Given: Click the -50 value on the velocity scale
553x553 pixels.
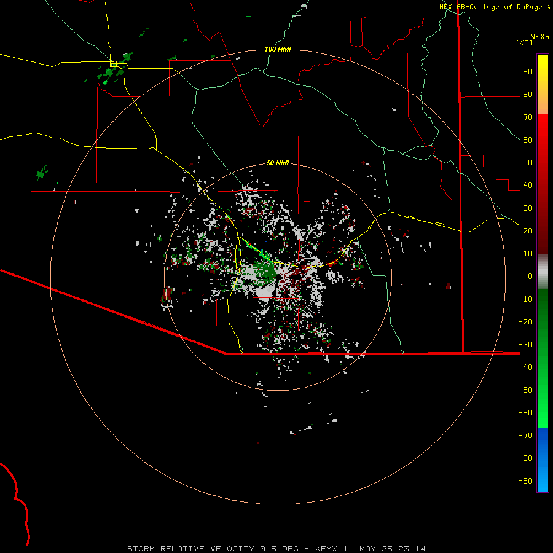Looking at the screenshot, I should click(525, 390).
